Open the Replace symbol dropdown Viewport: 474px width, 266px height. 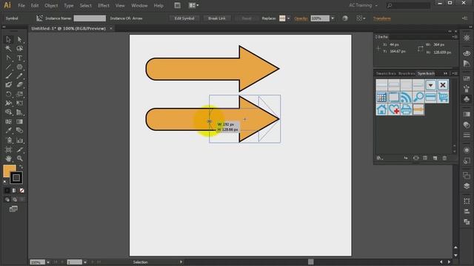[x=288, y=18]
